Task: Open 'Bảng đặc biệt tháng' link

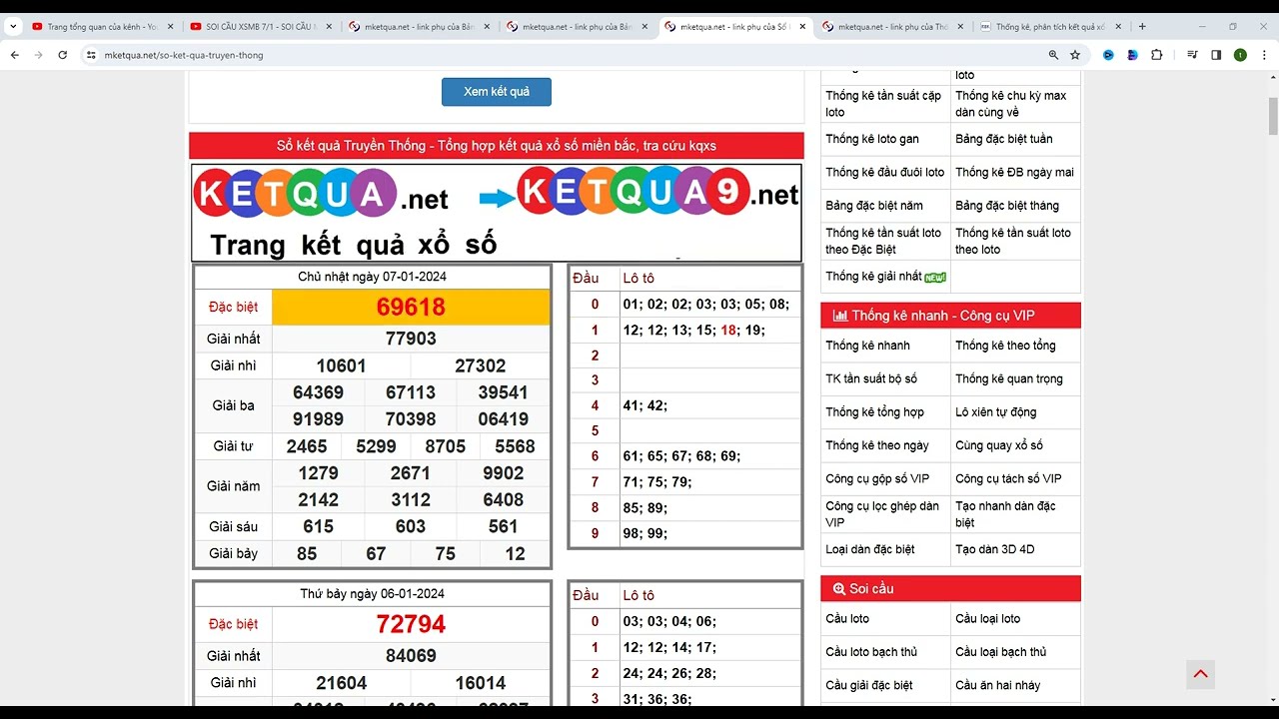Action: coord(1006,206)
